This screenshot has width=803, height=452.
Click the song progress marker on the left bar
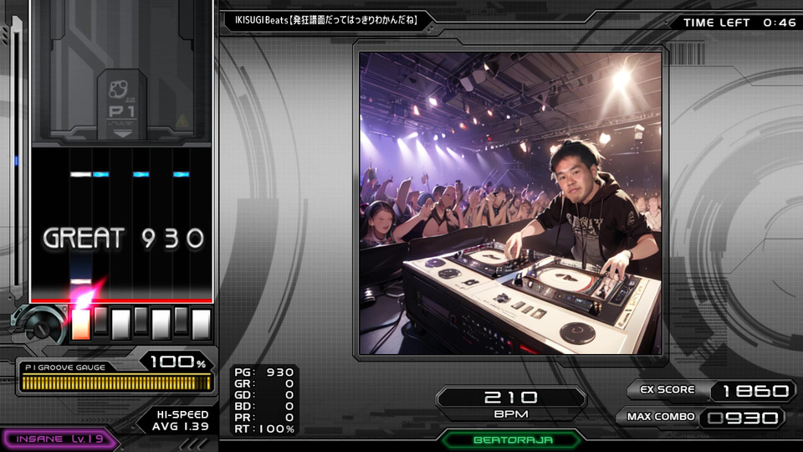point(16,161)
